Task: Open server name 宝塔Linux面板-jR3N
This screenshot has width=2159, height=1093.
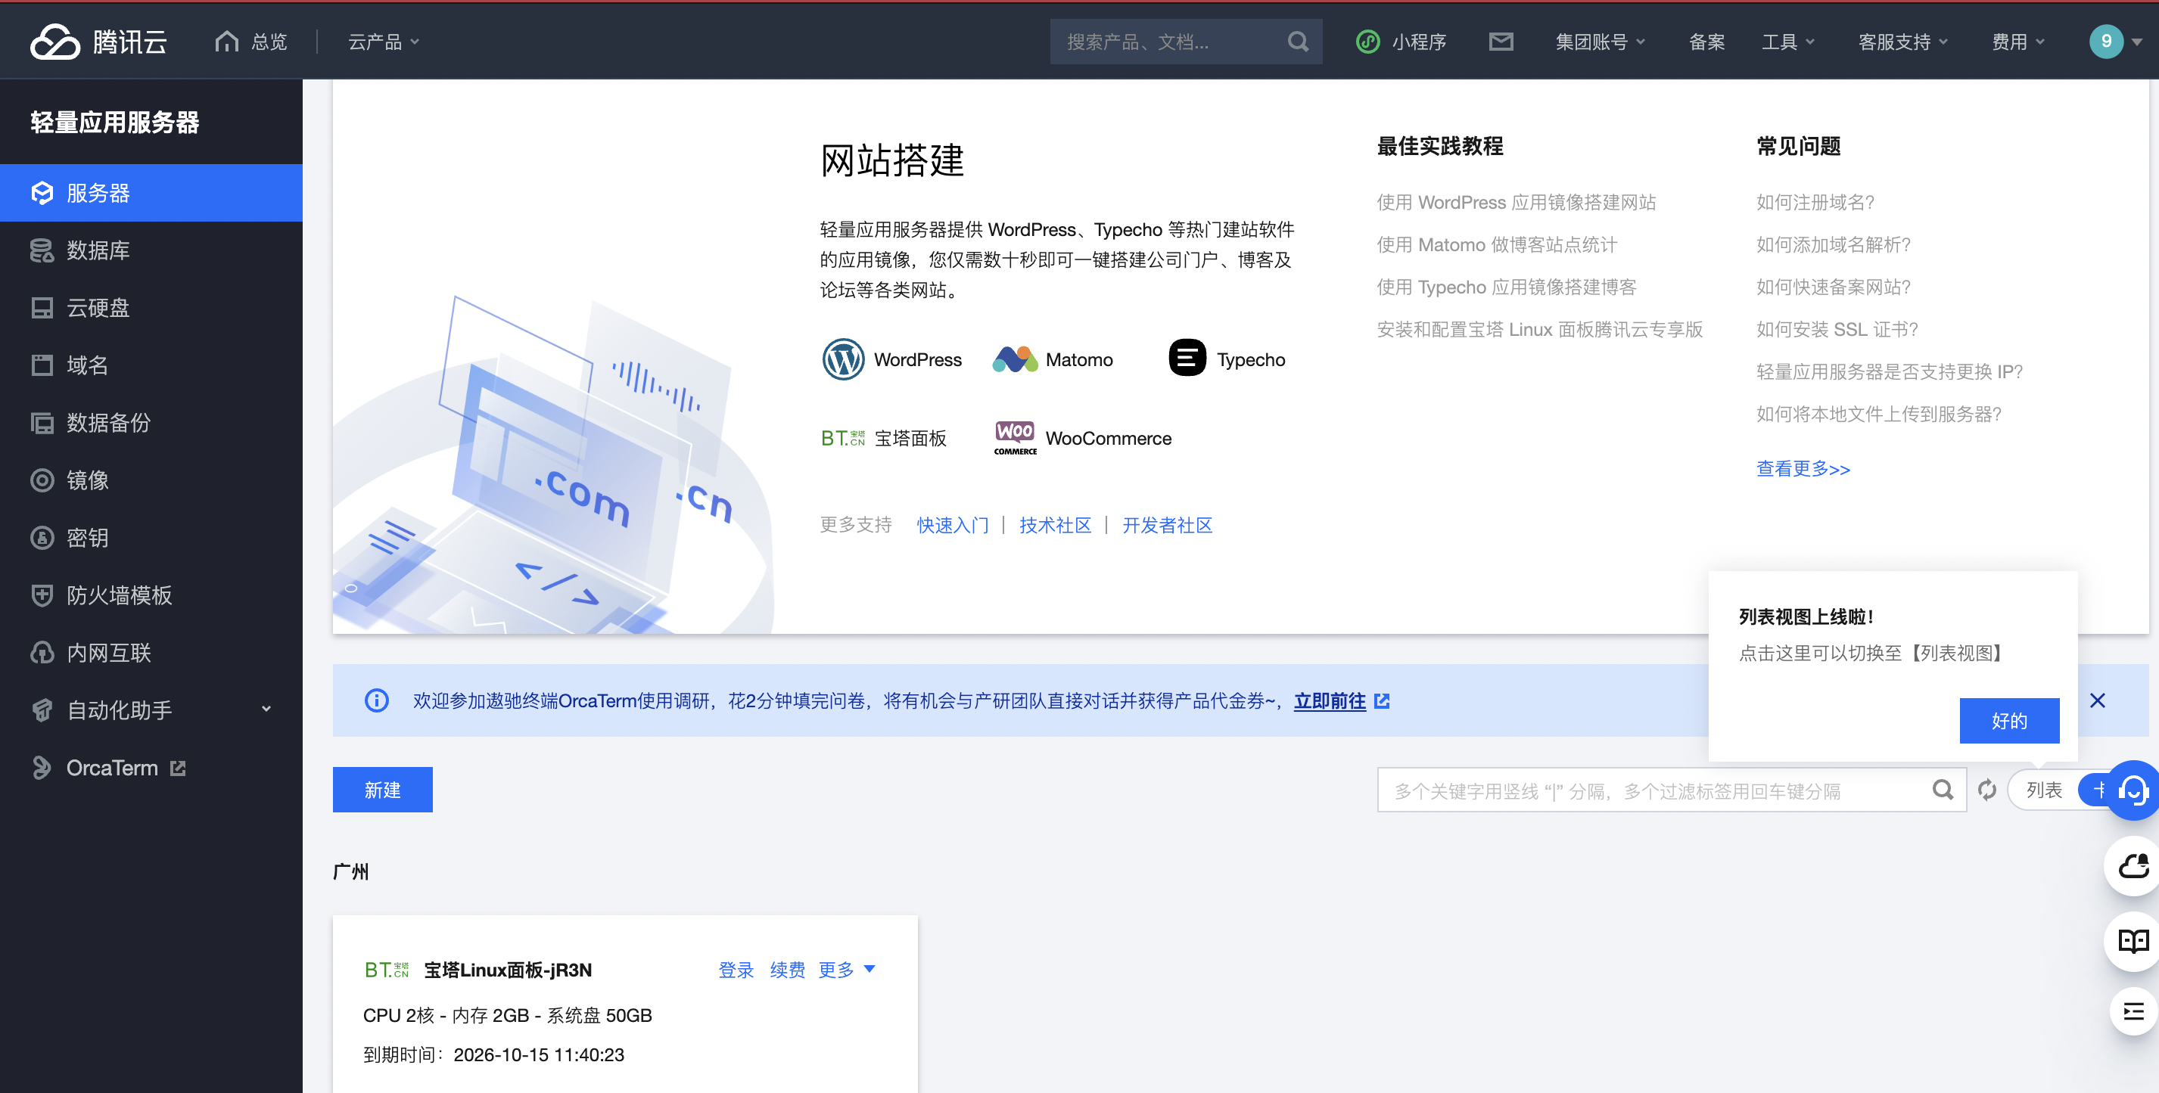Action: pyautogui.click(x=508, y=970)
